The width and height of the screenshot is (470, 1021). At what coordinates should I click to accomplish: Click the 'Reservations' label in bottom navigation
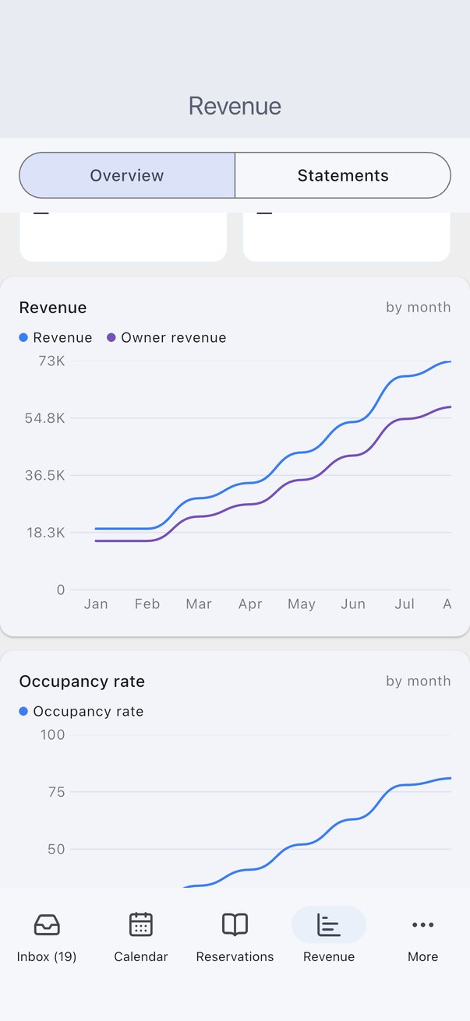tap(235, 956)
